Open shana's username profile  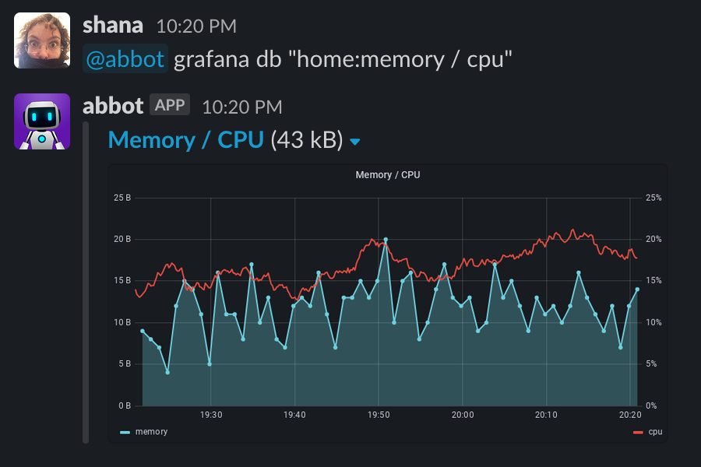(113, 25)
